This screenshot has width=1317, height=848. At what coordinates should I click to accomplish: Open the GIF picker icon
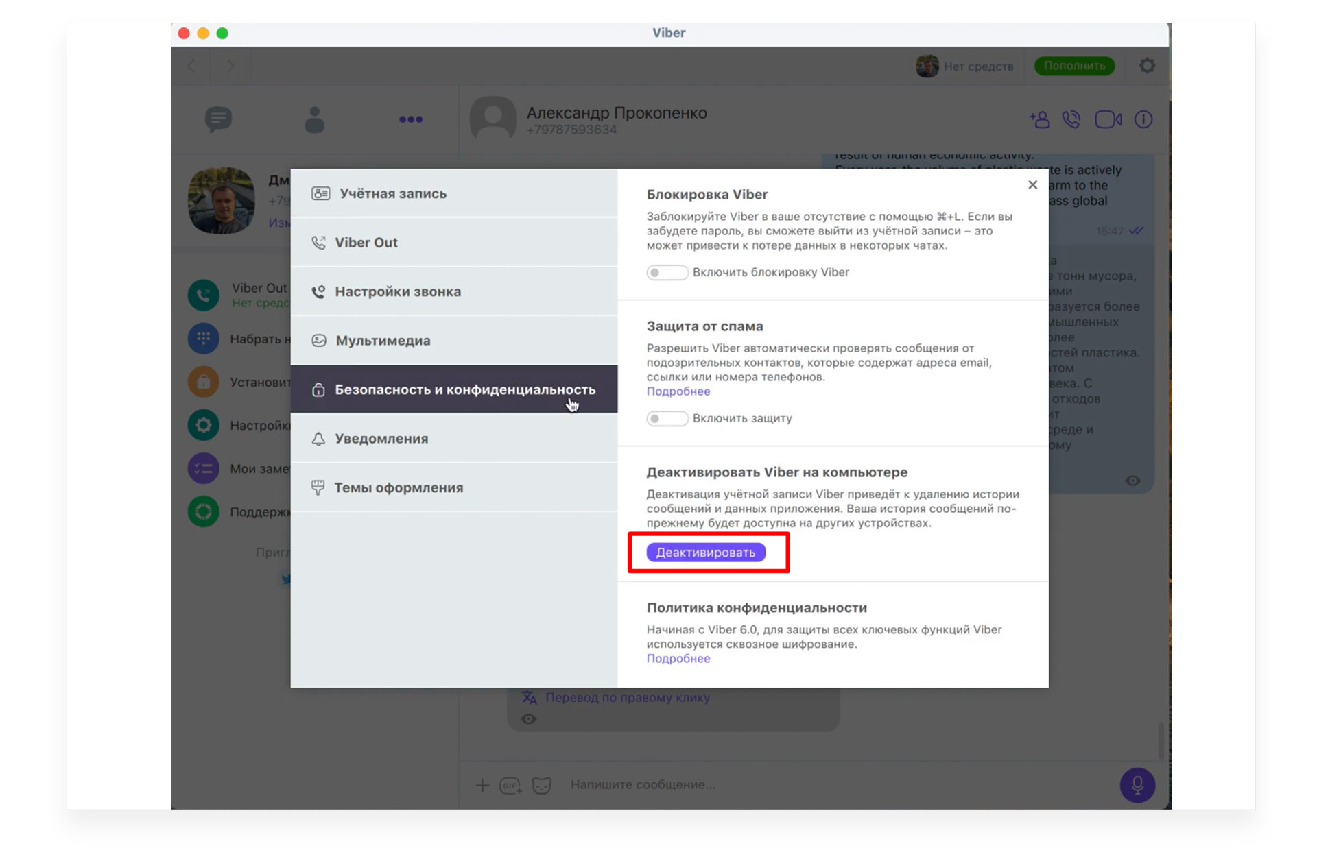pyautogui.click(x=510, y=785)
